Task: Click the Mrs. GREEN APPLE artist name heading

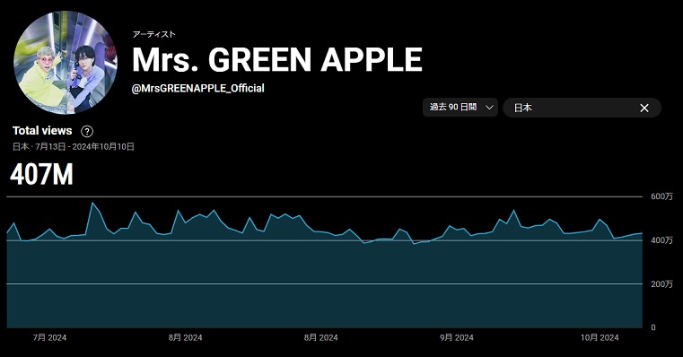Action: click(277, 59)
